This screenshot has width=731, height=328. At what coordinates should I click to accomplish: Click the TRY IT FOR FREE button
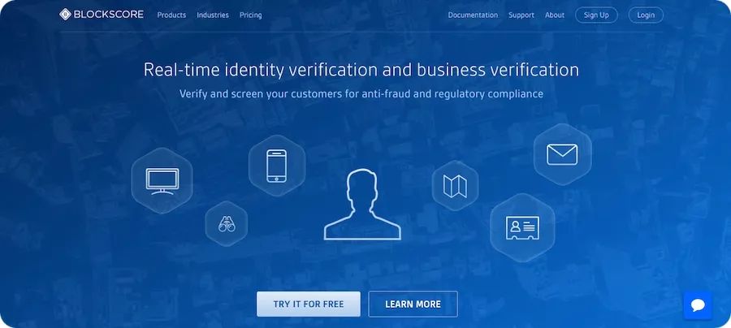coord(309,304)
